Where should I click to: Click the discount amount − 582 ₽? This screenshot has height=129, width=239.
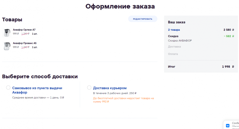coord(229,36)
